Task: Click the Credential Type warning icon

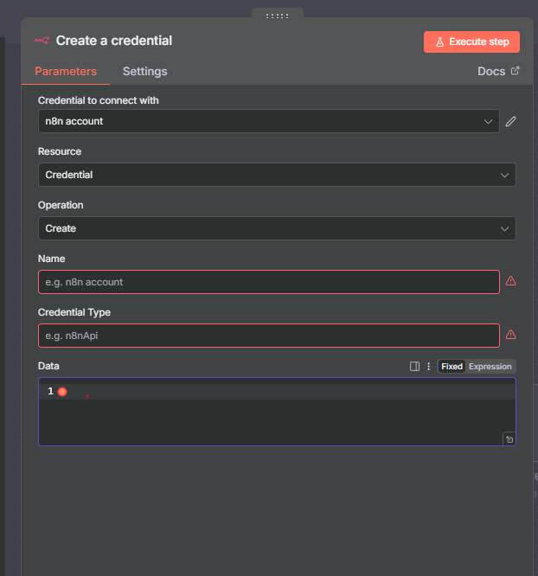Action: (510, 335)
